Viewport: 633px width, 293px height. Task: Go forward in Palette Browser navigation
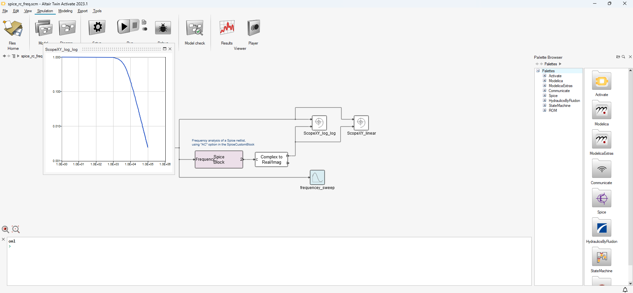tap(542, 64)
